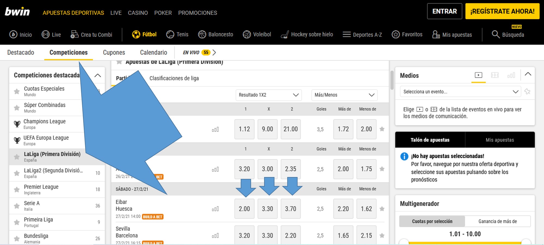
Task: Open the Resultado 1X2 market dropdown
Action: [269, 95]
